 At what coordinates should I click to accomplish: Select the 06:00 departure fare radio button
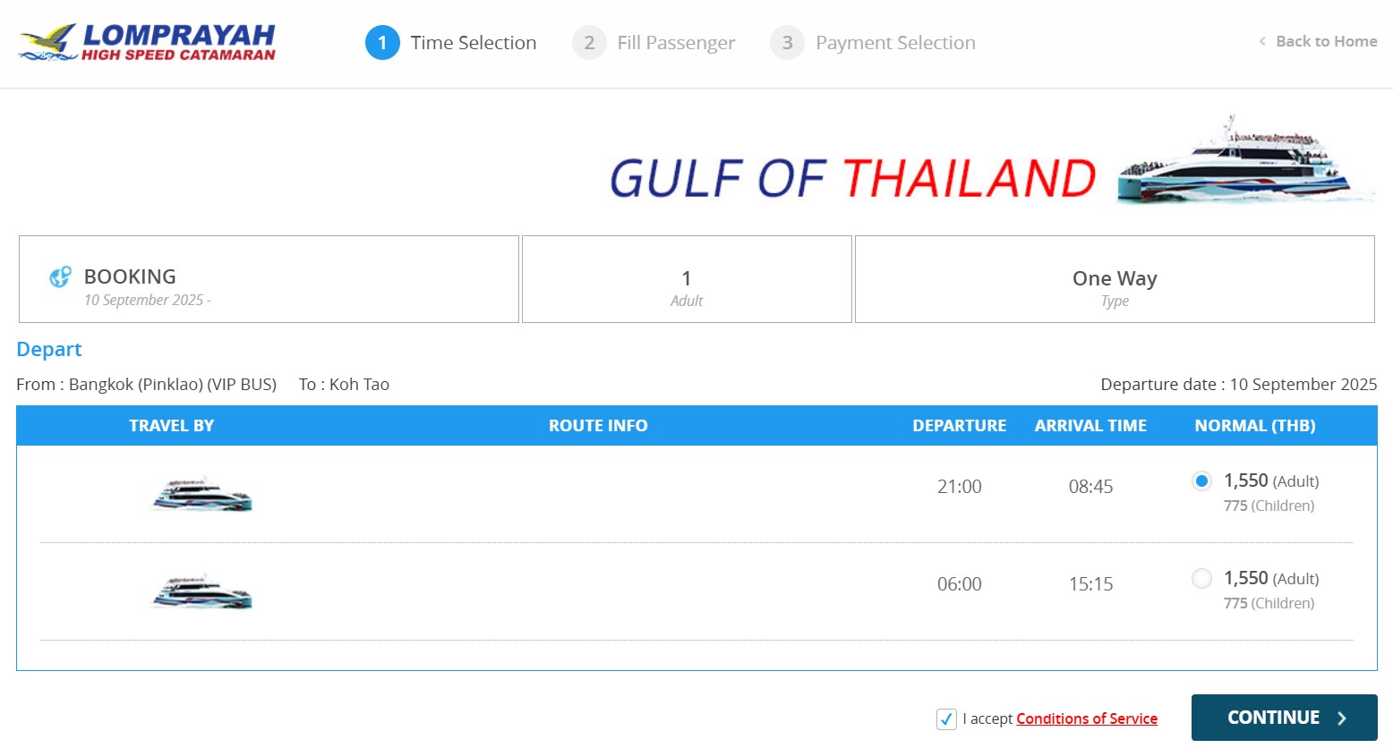(x=1201, y=579)
